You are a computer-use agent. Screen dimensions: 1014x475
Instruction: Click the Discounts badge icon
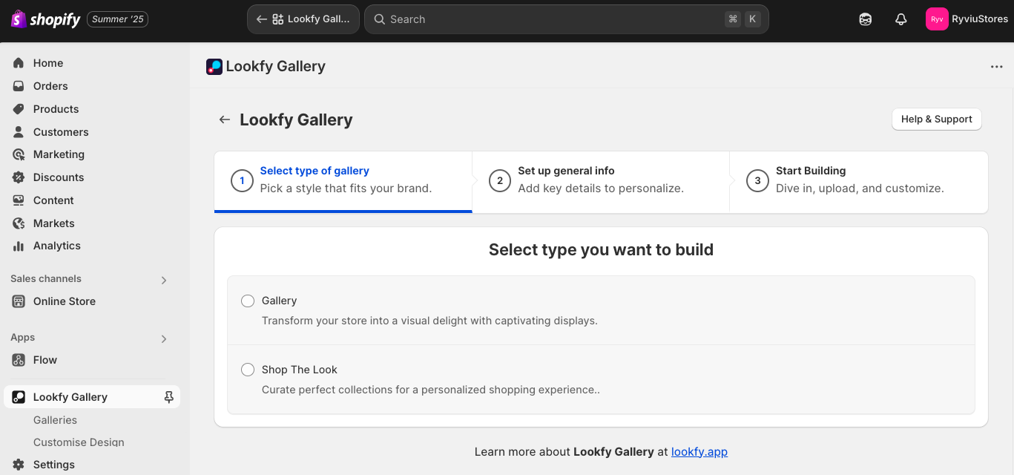coord(19,177)
